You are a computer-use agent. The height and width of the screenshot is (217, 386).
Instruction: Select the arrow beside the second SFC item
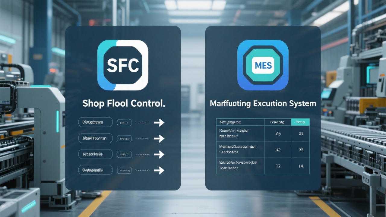(159, 138)
